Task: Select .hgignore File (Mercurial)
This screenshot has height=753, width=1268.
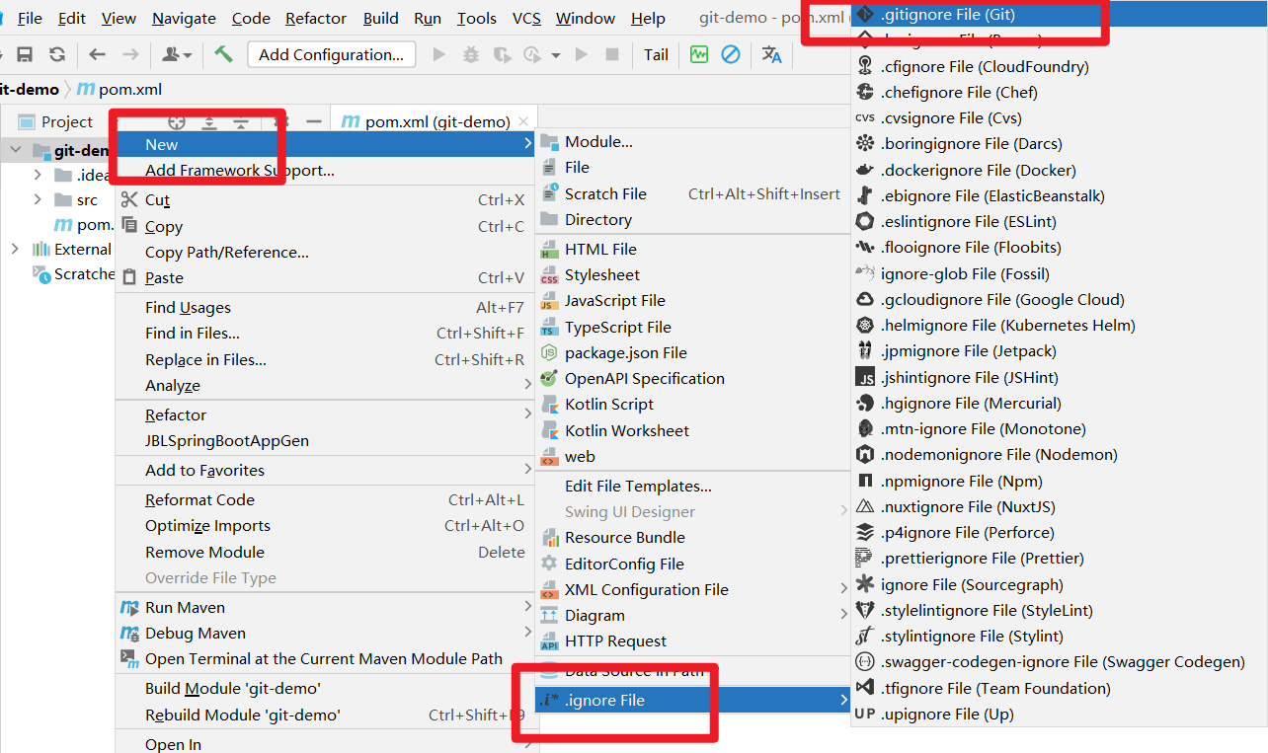Action: pos(1058,403)
